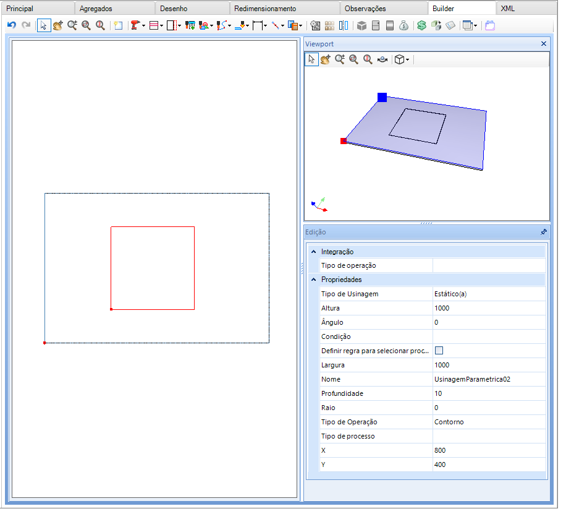Image resolution: width=566 pixels, height=514 pixels.
Task: Click the green block convert icon
Action: (x=436, y=25)
